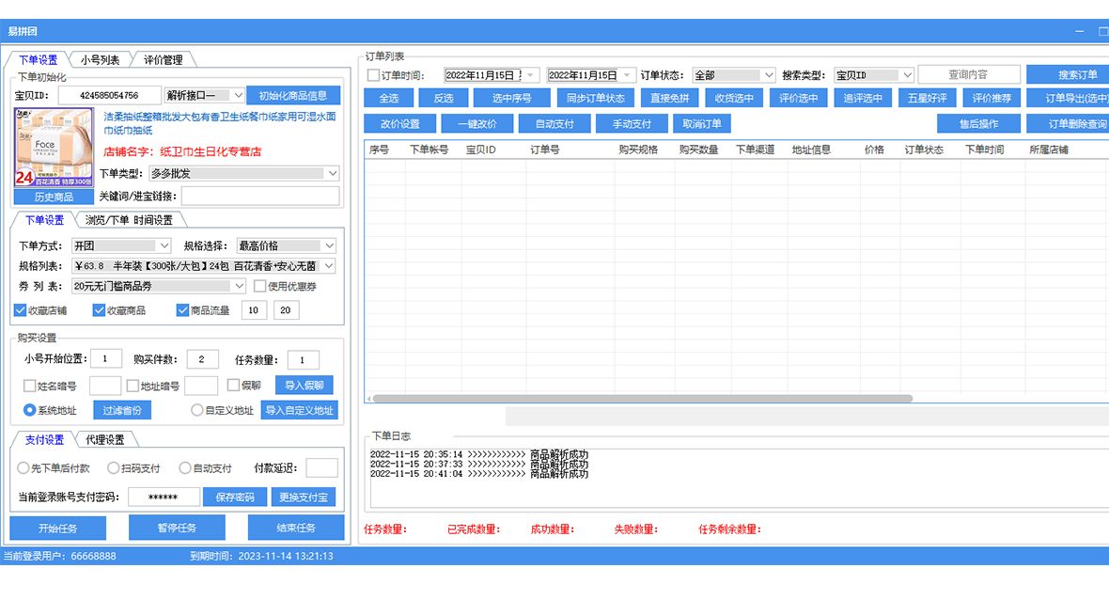1109x600 pixels.
Task: Expand the 订单状态 dropdown
Action: 769,75
